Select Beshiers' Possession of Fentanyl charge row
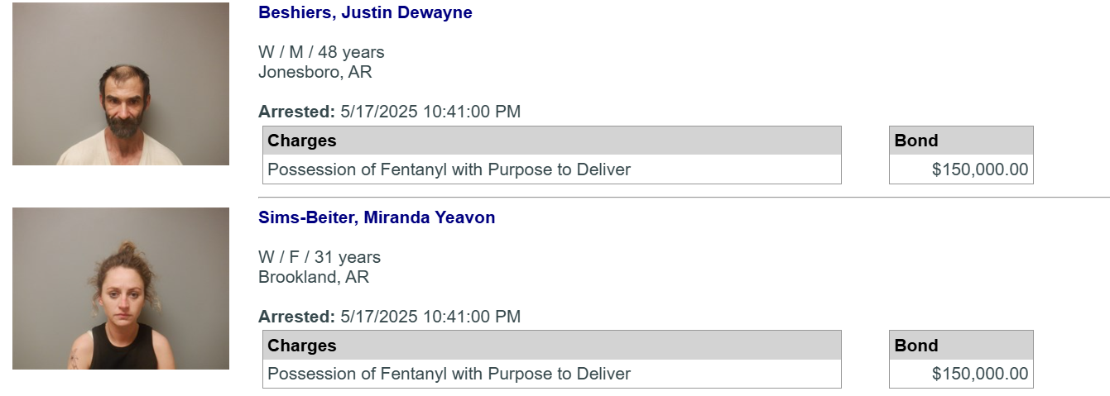Viewport: 1110px width, 396px height. 552,169
